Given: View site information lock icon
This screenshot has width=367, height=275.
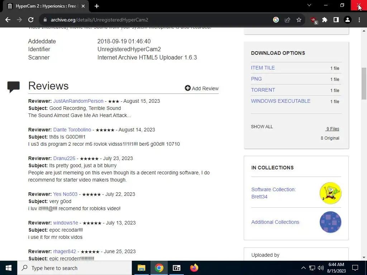Looking at the screenshot, I should pyautogui.click(x=45, y=20).
